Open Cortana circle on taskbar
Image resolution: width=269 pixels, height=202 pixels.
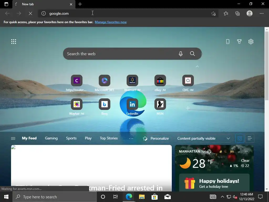103,197
